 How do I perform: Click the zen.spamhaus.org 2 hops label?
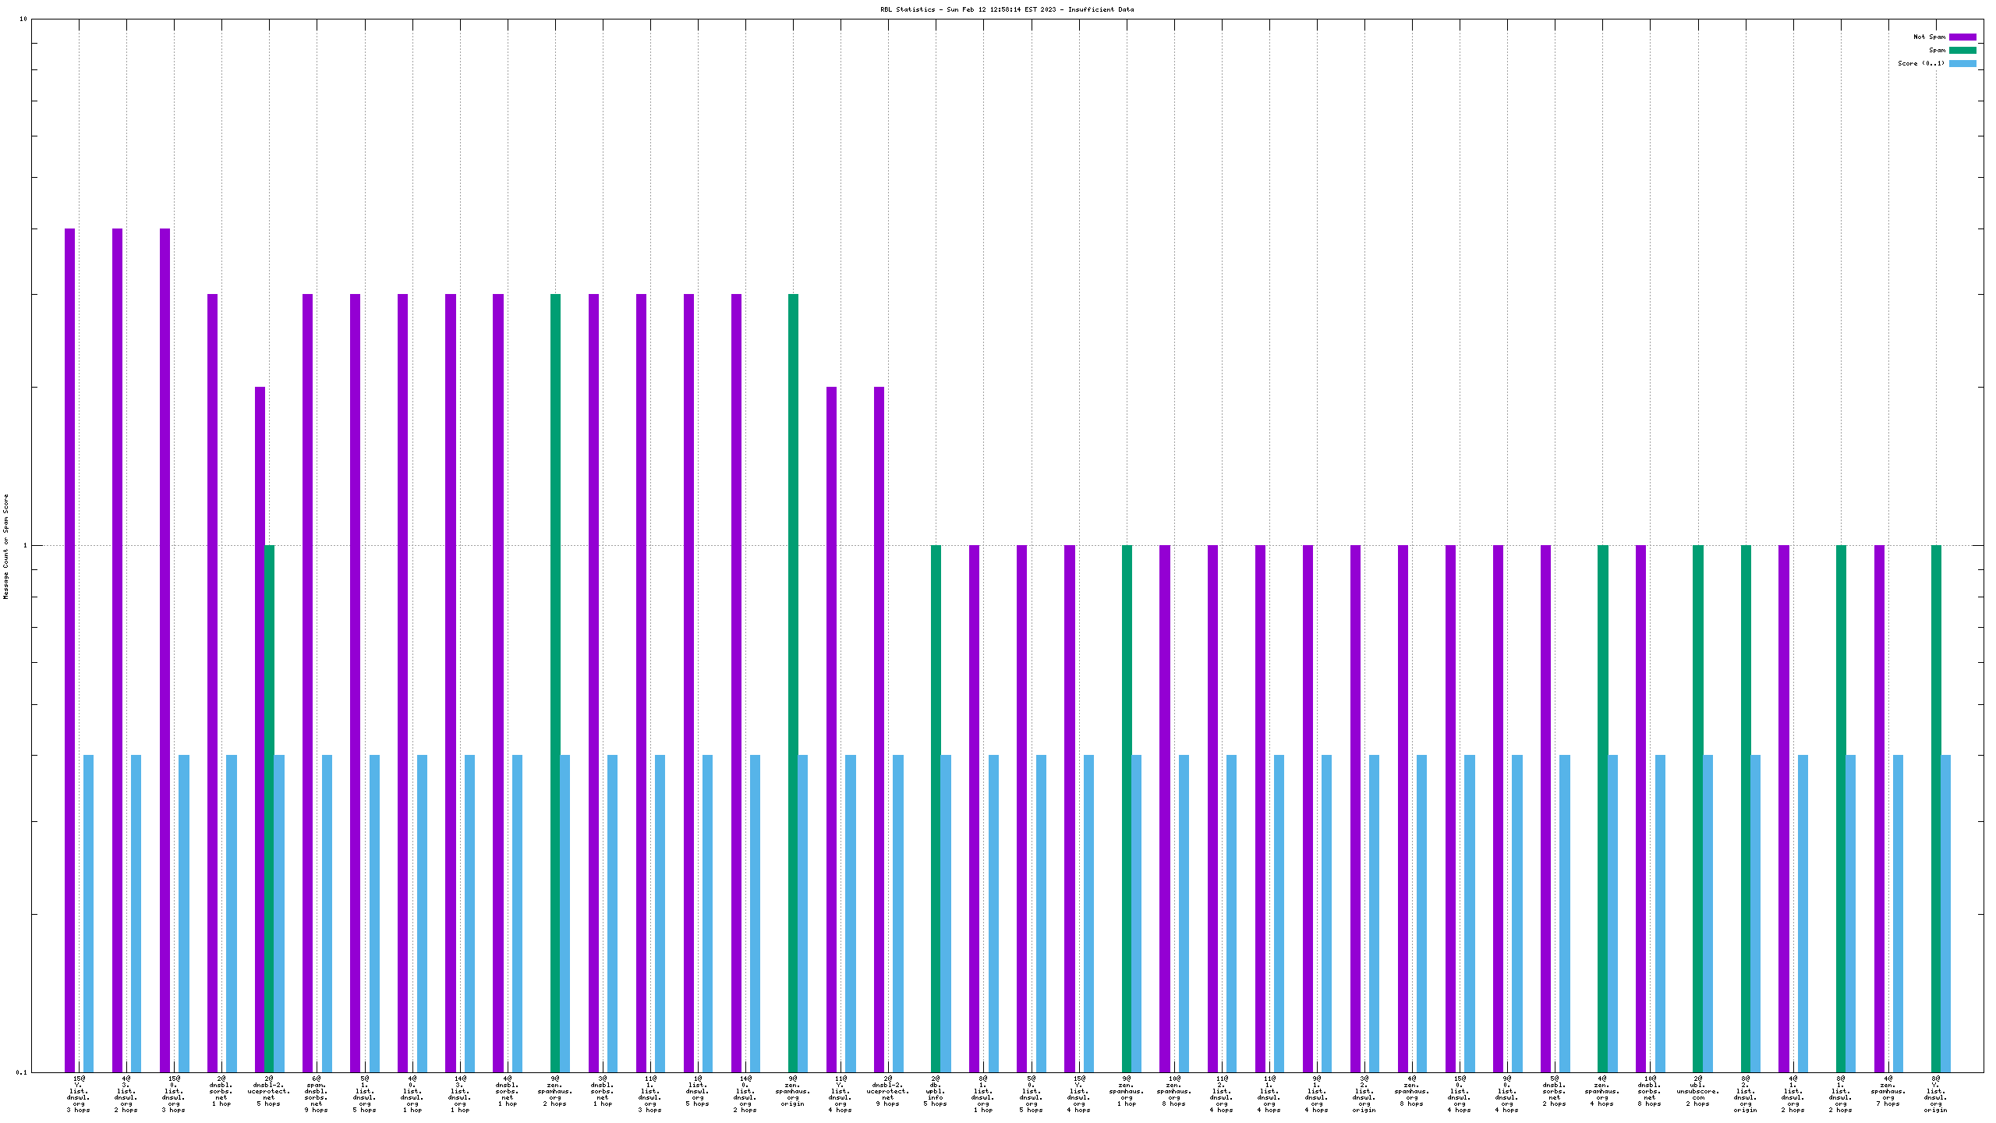(554, 1093)
